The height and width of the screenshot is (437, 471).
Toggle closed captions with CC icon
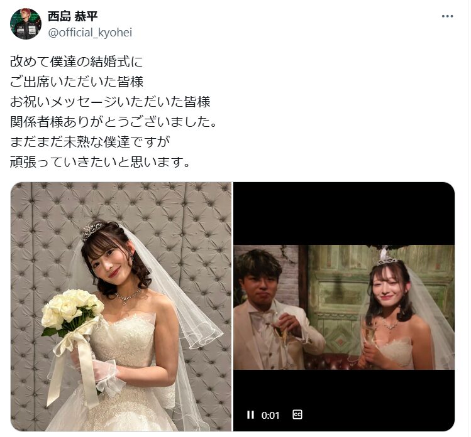coord(297,414)
